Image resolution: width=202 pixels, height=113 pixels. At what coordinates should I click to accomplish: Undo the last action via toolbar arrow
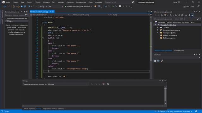coord(29,6)
